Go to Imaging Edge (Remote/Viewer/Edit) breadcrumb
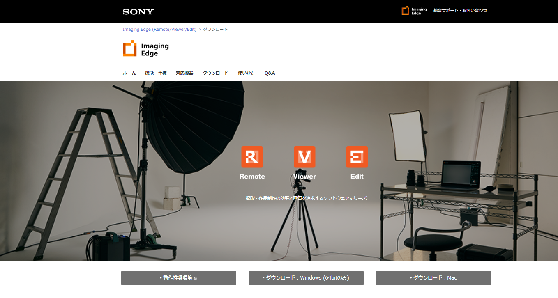Viewport: 558px width, 298px height. [159, 29]
